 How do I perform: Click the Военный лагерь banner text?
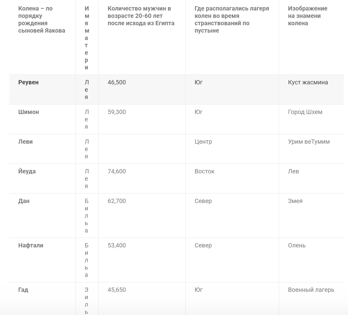coord(311,290)
